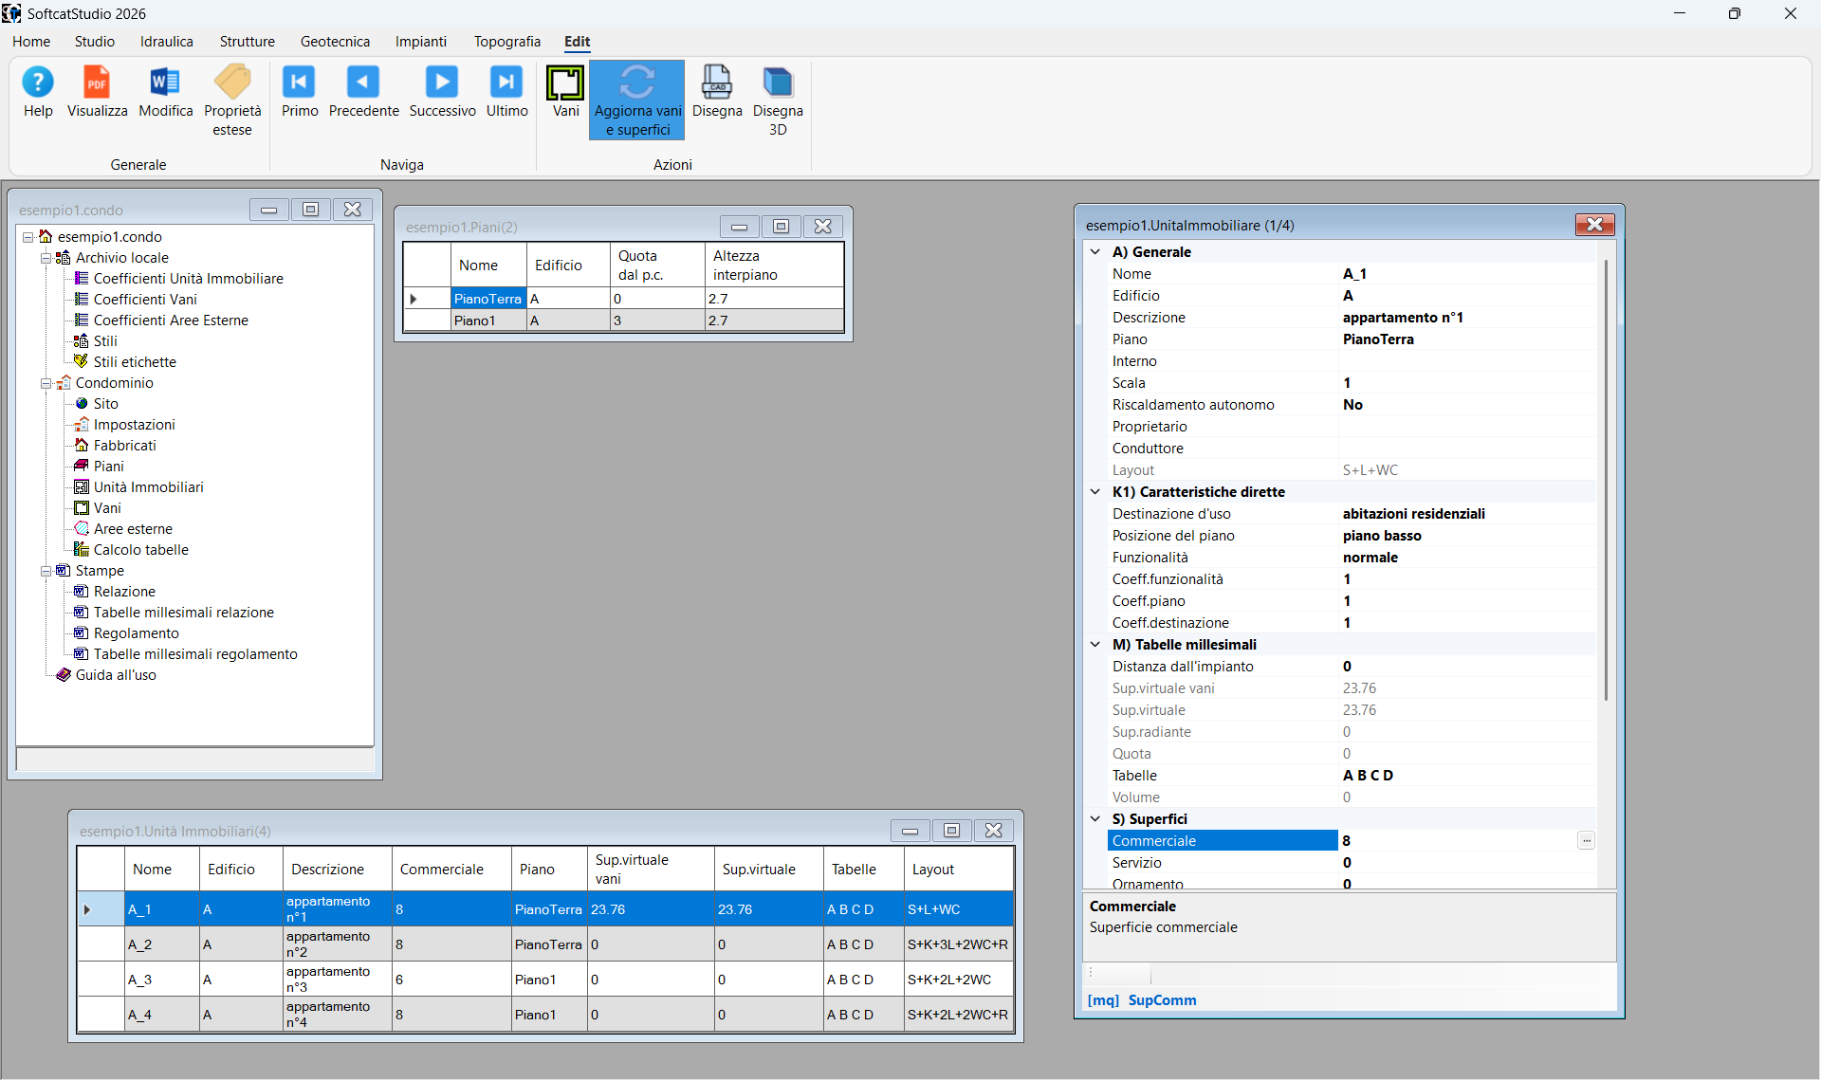Open Coefficienti Vani tree item
The image size is (1821, 1081).
pyautogui.click(x=145, y=300)
